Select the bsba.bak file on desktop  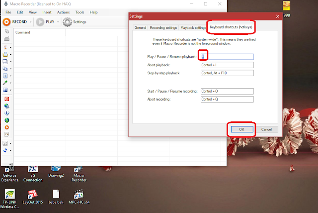tap(56, 197)
